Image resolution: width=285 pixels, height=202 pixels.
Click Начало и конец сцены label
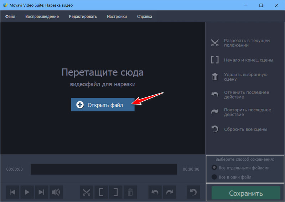[248, 60]
